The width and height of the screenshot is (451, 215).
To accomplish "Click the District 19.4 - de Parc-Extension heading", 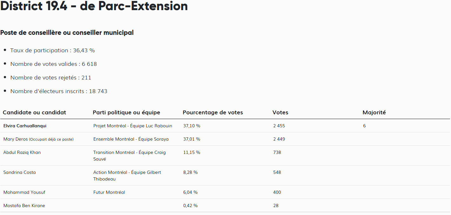I will [94, 6].
